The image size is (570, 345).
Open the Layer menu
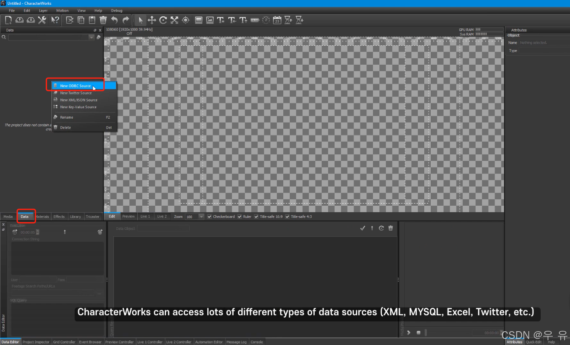tap(43, 10)
